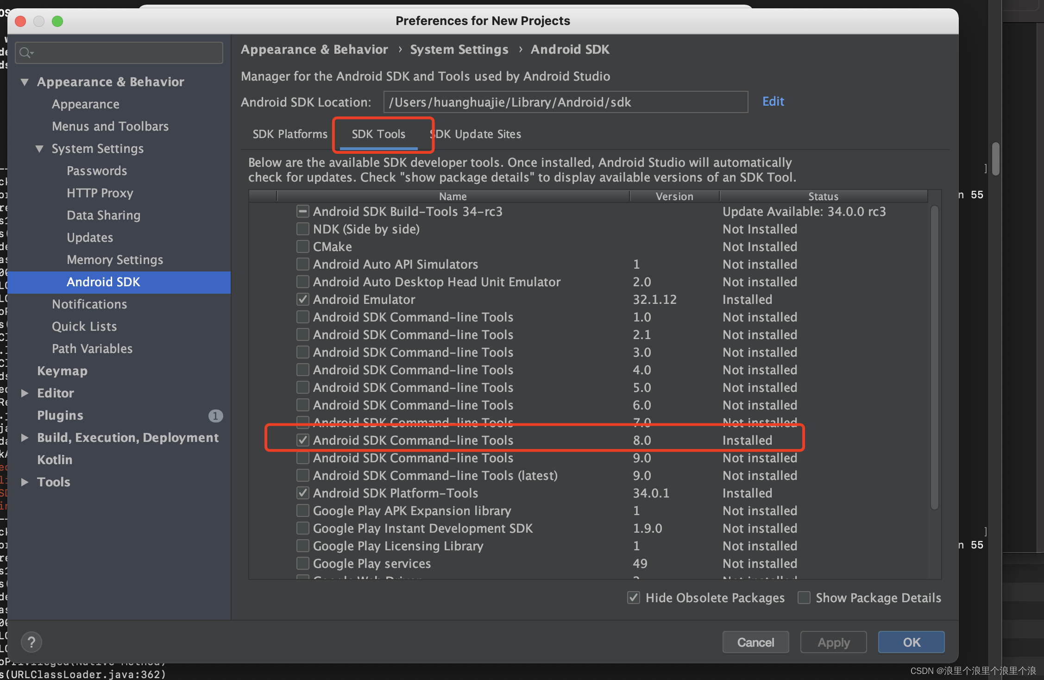The height and width of the screenshot is (680, 1044).
Task: Click the Update Available: 34.0.0 rc3 status
Action: pyautogui.click(x=804, y=212)
